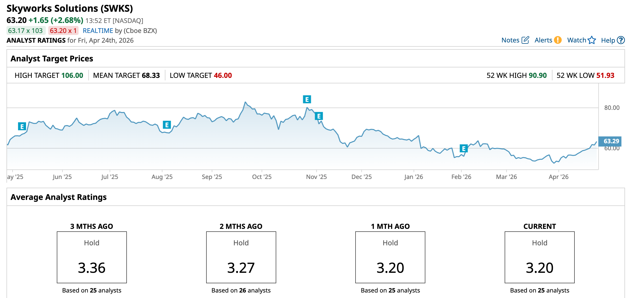This screenshot has width=628, height=298.
Task: Open the Notes link
Action: click(510, 40)
